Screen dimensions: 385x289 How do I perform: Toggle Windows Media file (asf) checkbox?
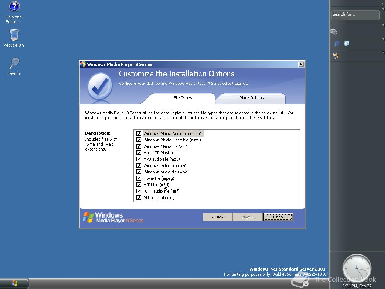(139, 146)
